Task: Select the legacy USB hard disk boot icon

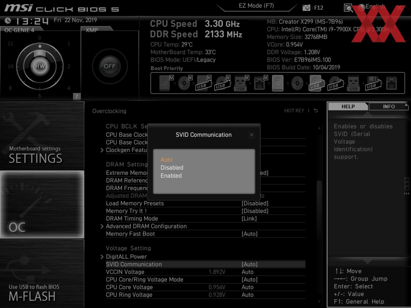Action: pyautogui.click(x=316, y=83)
